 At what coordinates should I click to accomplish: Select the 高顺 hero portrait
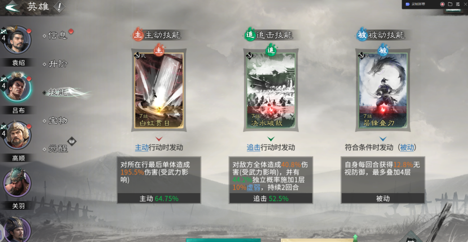(18, 136)
